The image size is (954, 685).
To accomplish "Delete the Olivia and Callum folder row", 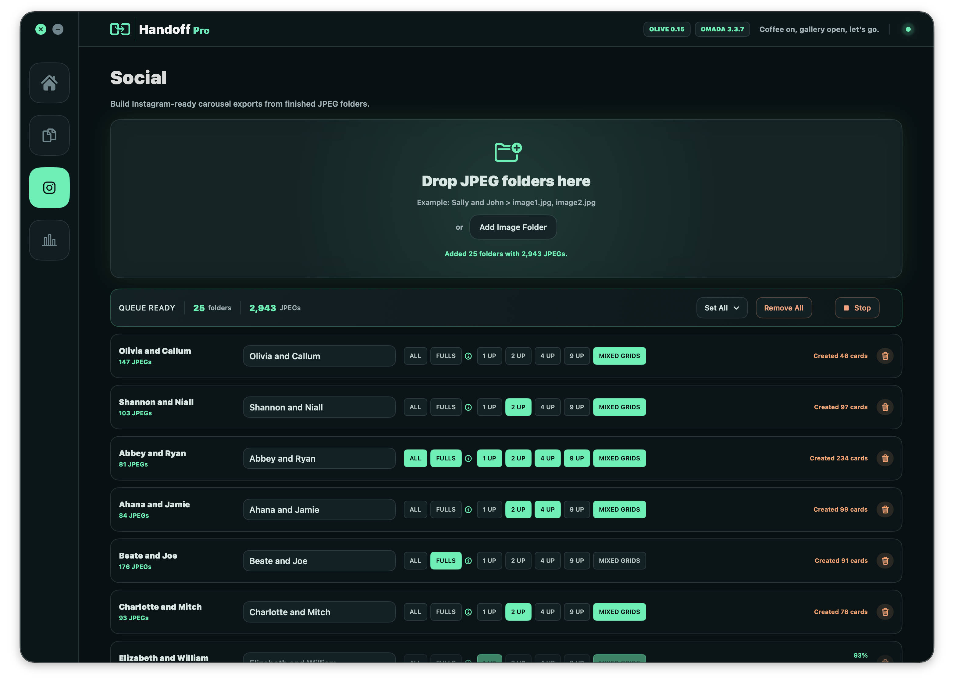I will point(885,356).
